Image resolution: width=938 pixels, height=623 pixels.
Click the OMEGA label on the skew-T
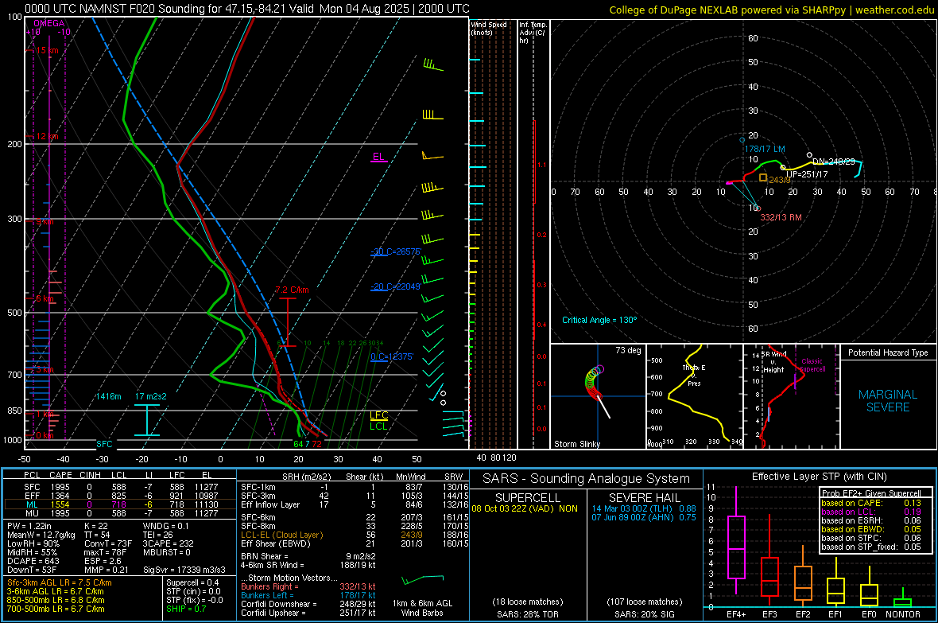(x=48, y=23)
